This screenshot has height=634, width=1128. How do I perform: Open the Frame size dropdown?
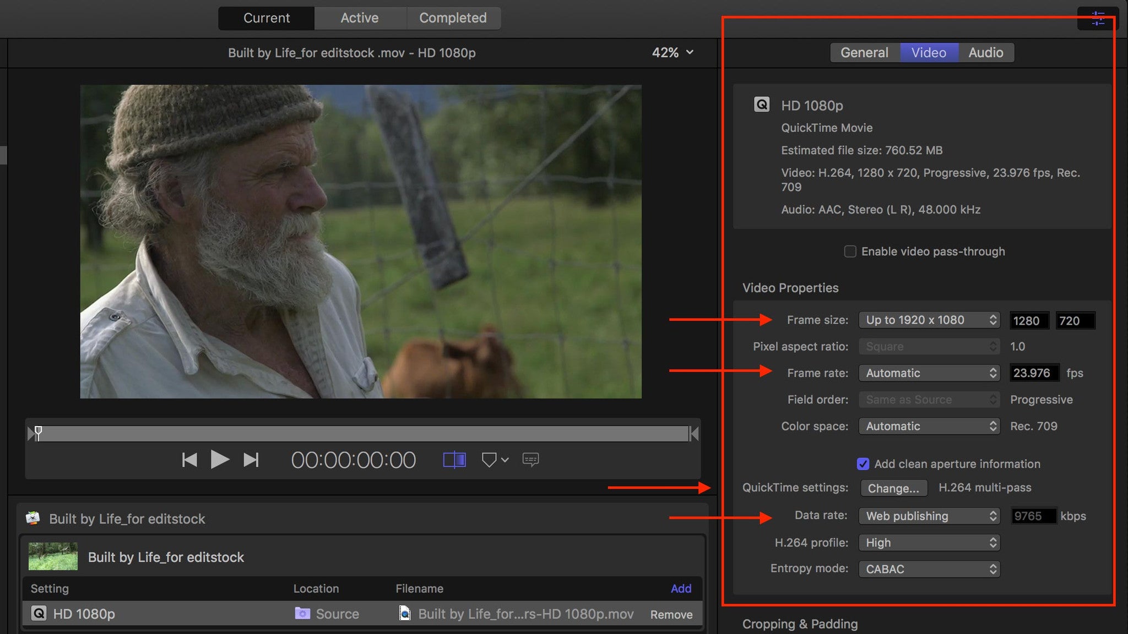click(x=929, y=320)
